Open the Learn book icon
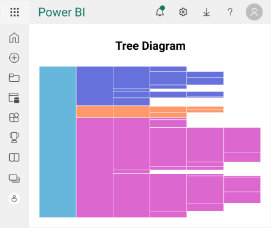 pyautogui.click(x=14, y=157)
